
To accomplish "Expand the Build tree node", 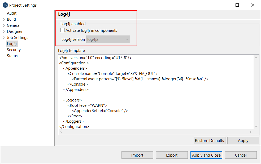I will coord(4,19).
